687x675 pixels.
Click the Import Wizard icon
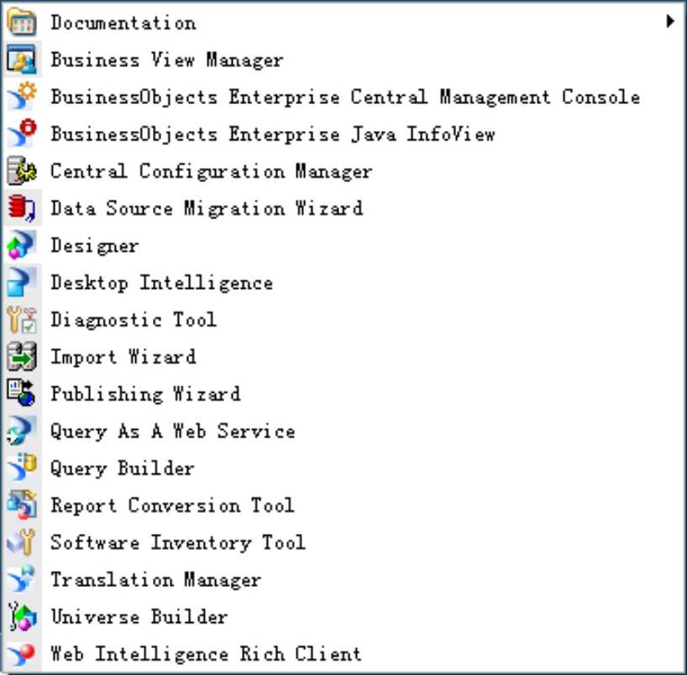[x=21, y=357]
